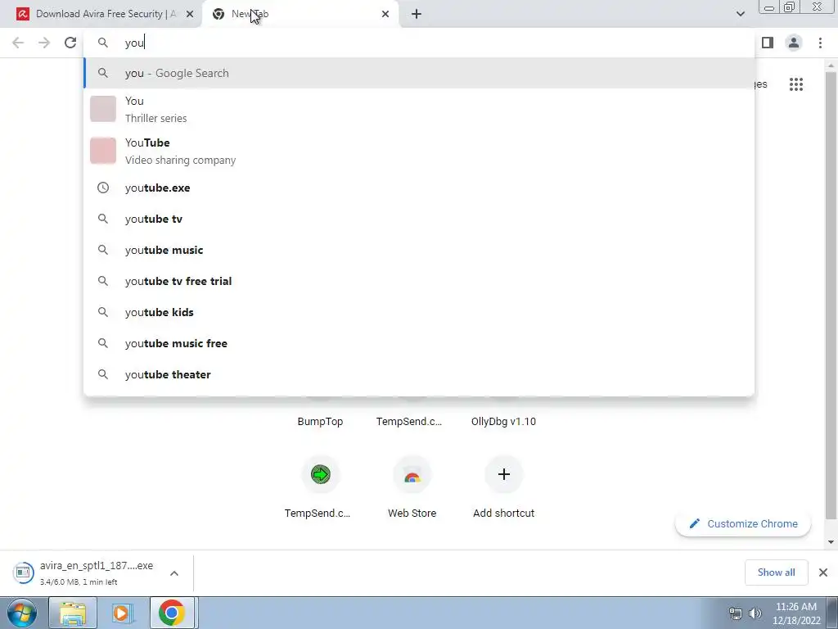This screenshot has width=838, height=629.
Task: Click the YouTube suggestion thumbnail image
Action: click(x=103, y=151)
